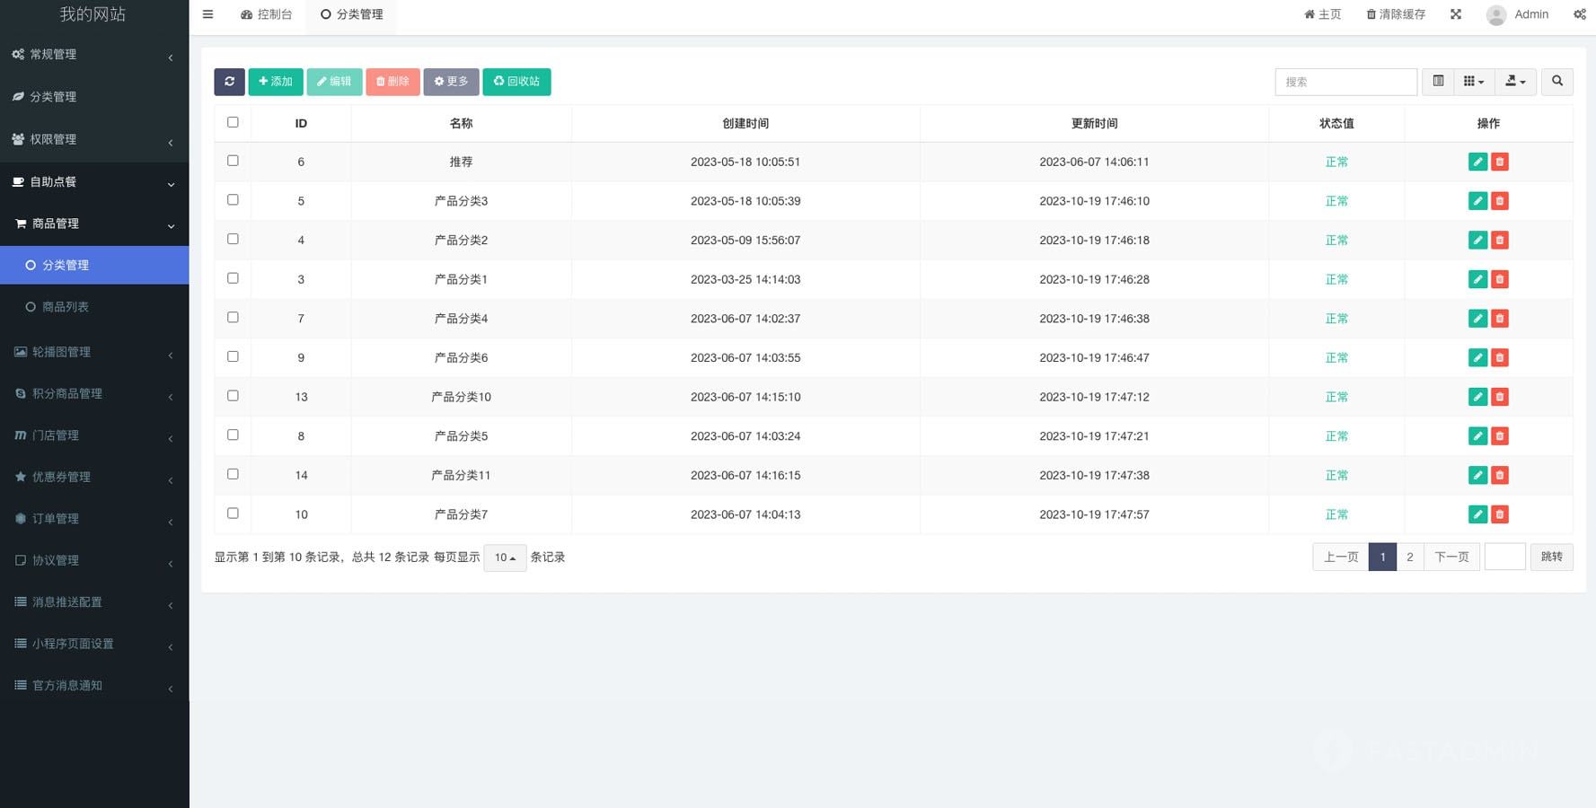Click the refresh icon button in toolbar
Viewport: 1596px width, 808px height.
[229, 82]
